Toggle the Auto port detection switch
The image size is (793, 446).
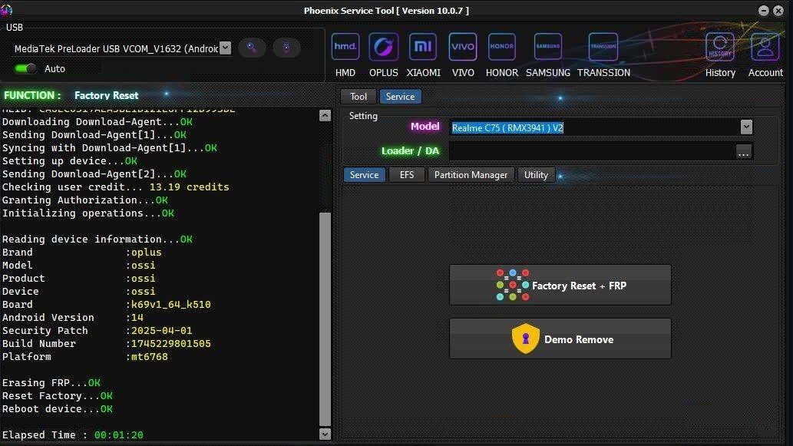(x=25, y=68)
